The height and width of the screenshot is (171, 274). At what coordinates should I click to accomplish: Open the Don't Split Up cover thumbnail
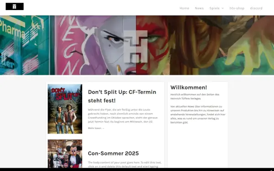point(65,109)
